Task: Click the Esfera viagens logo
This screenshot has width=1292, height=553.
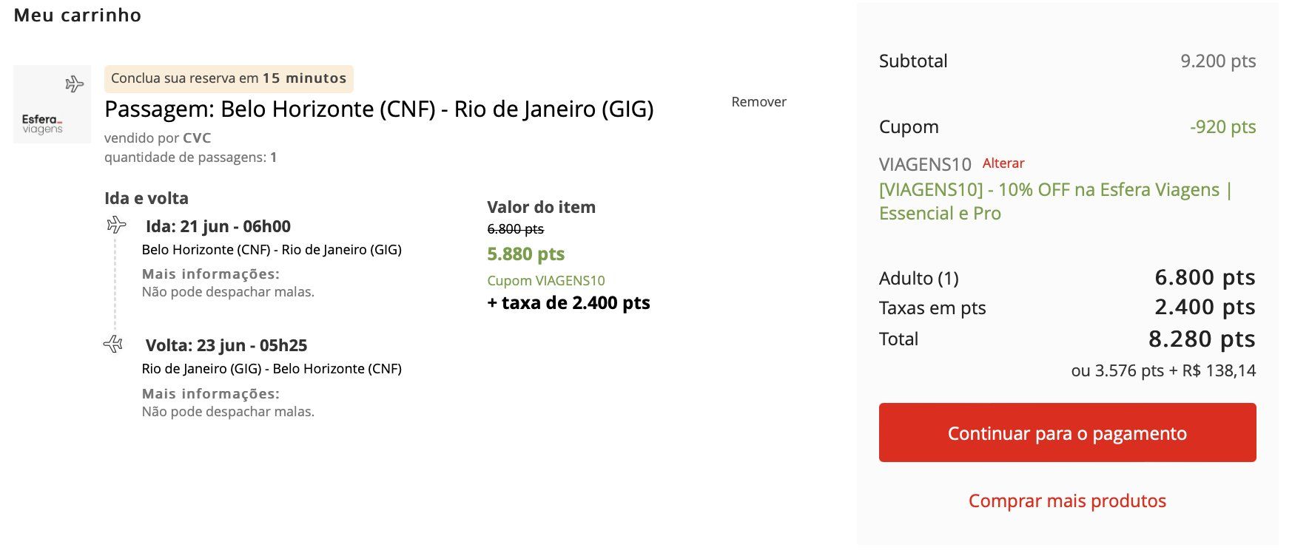Action: (42, 123)
